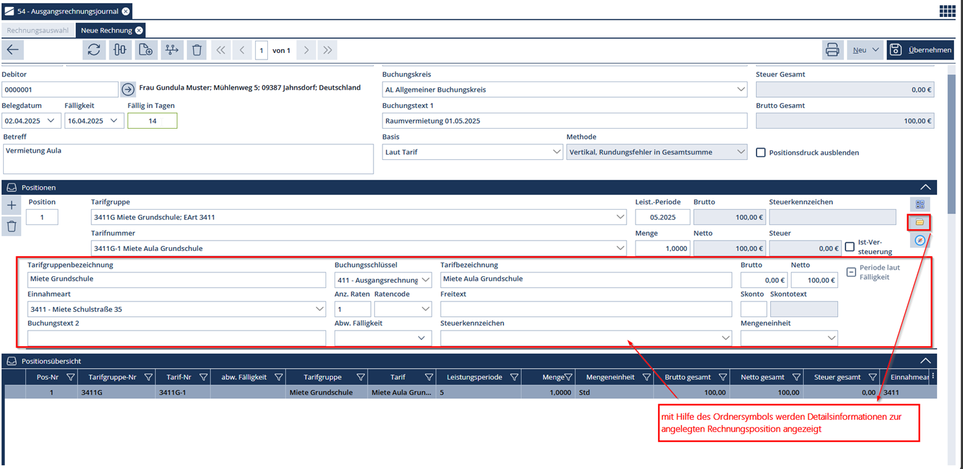Open the app grid icon top right

tap(947, 11)
